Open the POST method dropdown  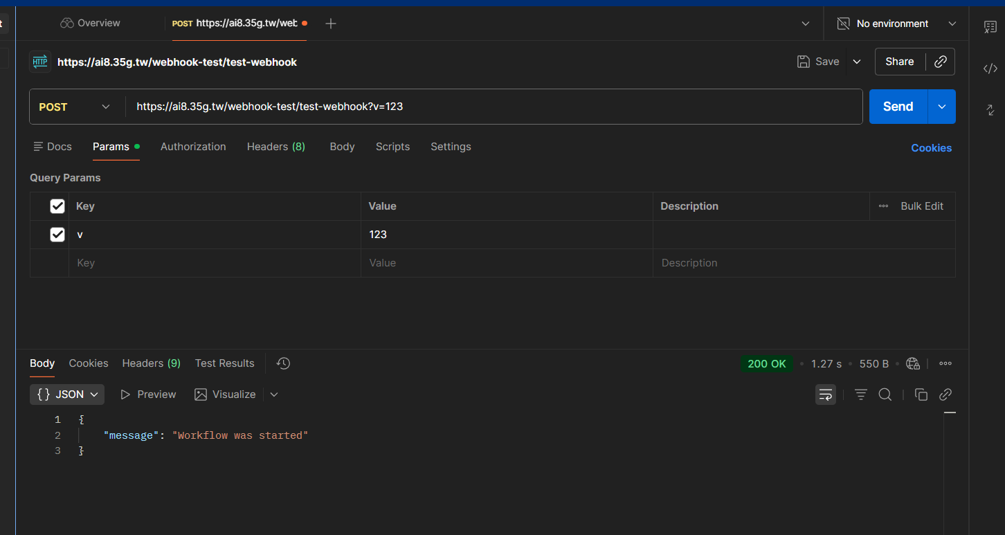[x=76, y=107]
